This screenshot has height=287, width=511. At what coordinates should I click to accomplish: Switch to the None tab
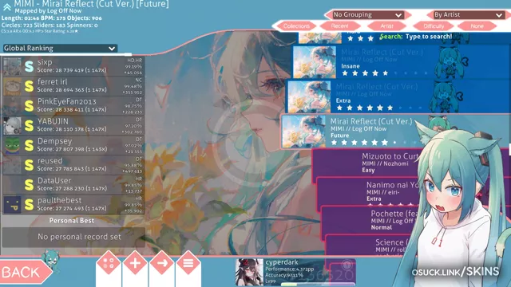click(x=477, y=26)
